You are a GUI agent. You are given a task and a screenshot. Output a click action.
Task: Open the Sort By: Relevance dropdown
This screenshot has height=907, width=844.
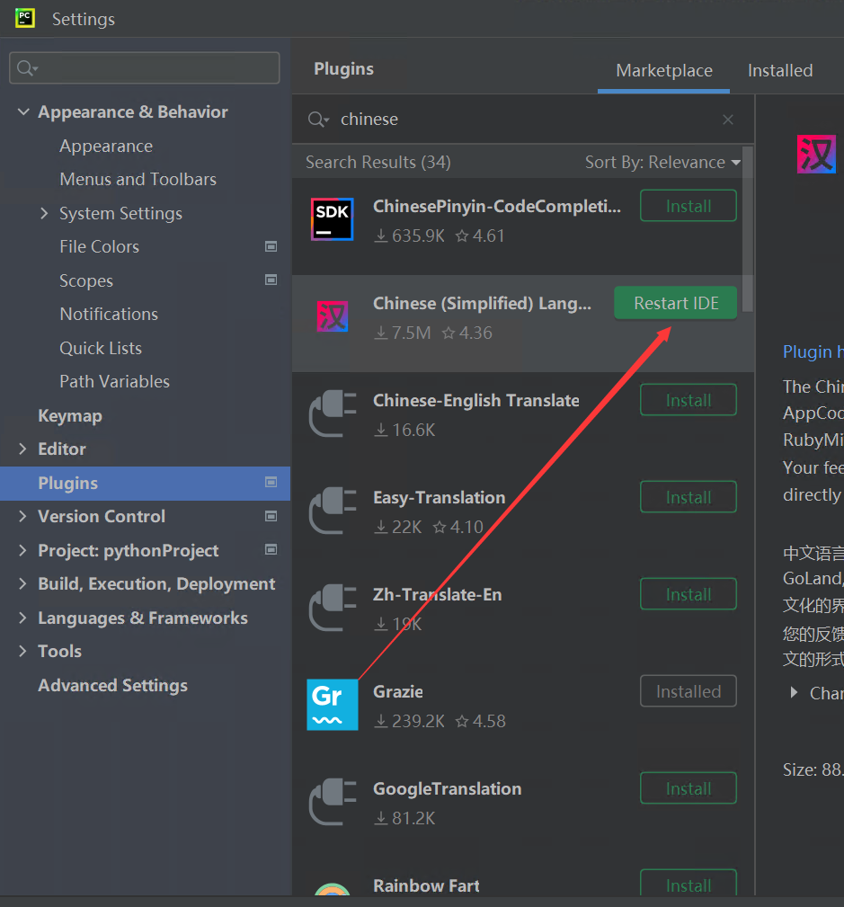coord(663,162)
